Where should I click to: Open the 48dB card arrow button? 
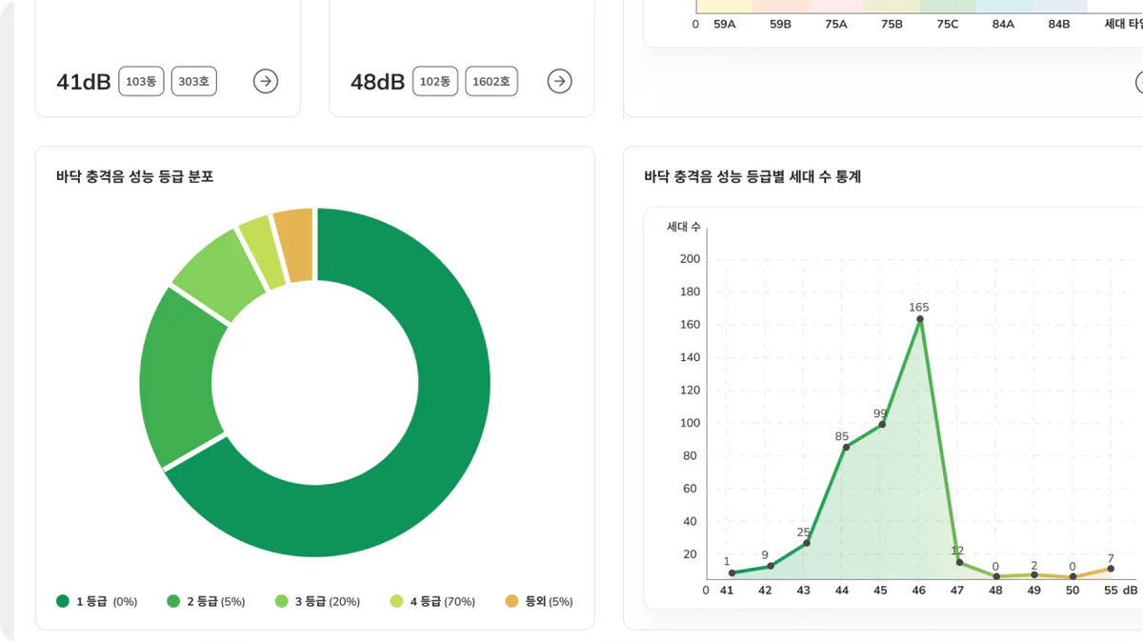(x=560, y=82)
